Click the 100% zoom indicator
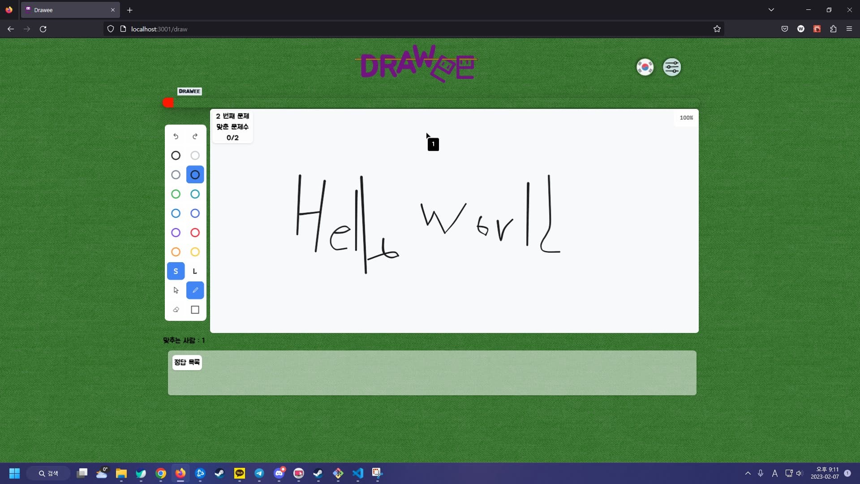The width and height of the screenshot is (860, 484). click(686, 118)
